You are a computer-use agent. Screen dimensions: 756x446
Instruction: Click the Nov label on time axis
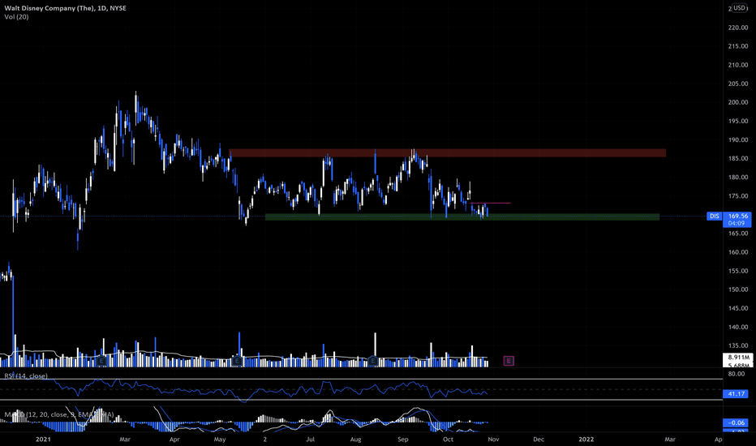[x=493, y=440]
